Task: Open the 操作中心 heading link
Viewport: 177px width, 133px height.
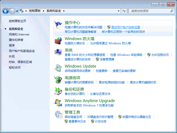Action: (x=72, y=23)
